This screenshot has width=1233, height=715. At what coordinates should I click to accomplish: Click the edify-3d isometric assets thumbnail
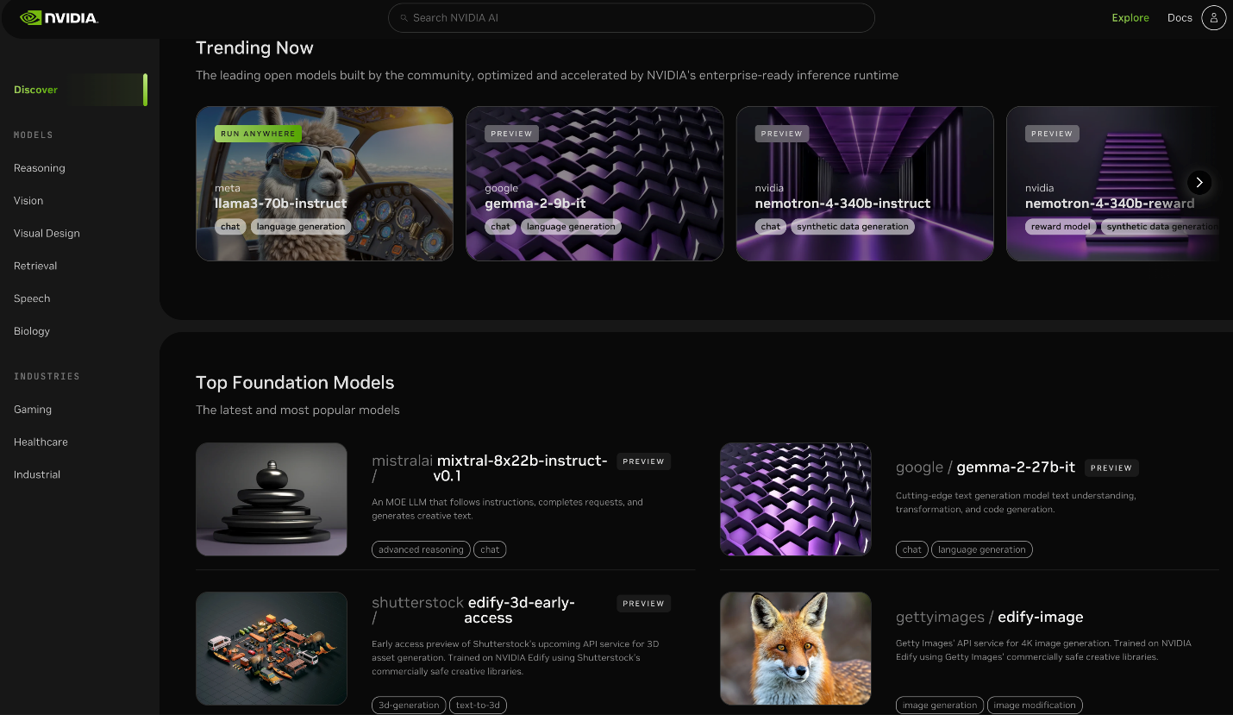pos(272,649)
